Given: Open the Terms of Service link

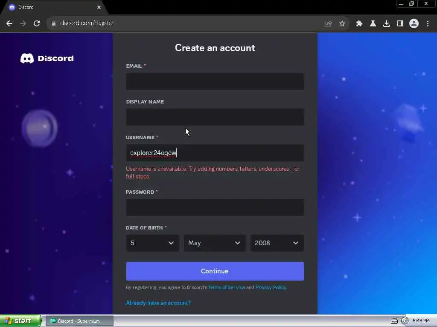Looking at the screenshot, I should click(227, 287).
